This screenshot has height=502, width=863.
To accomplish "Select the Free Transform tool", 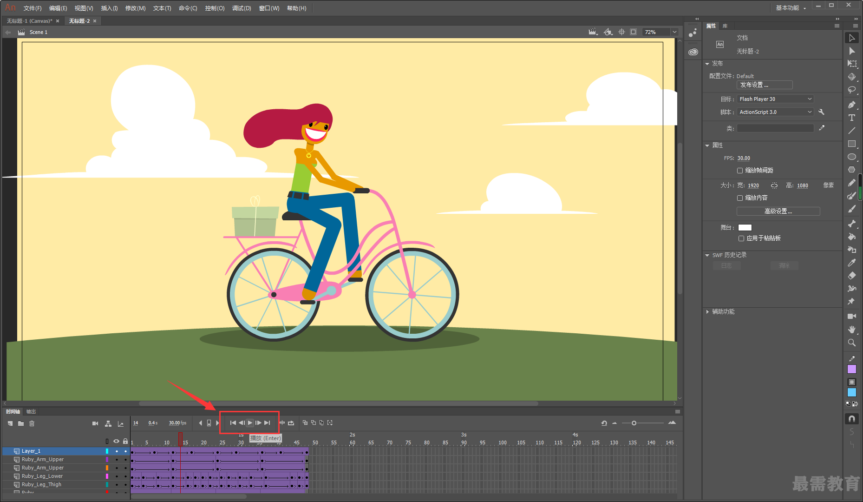I will click(x=852, y=64).
